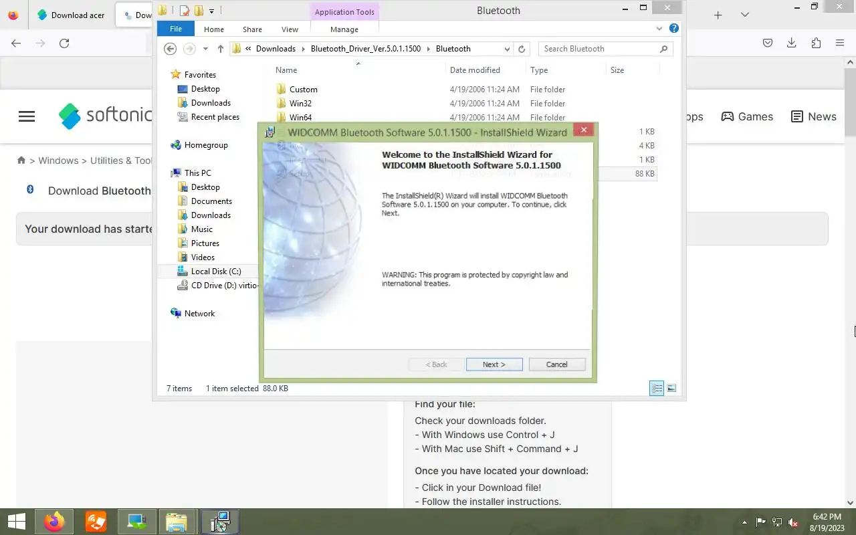Sort by Type column header

tap(539, 70)
